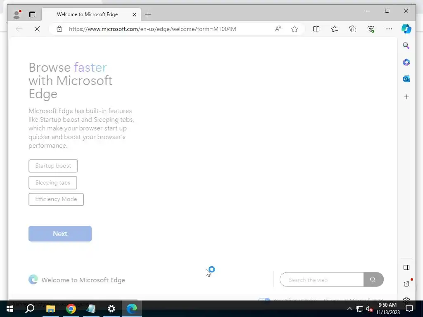This screenshot has width=423, height=317.
Task: Select the Sleeping tabs option
Action: [x=53, y=182]
